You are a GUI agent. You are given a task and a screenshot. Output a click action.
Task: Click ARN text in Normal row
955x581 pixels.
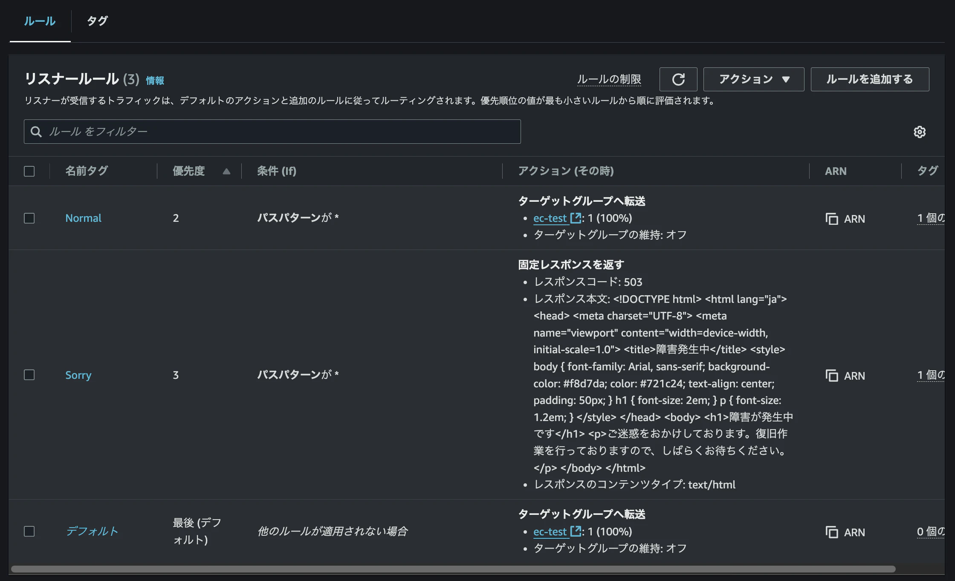pyautogui.click(x=854, y=219)
